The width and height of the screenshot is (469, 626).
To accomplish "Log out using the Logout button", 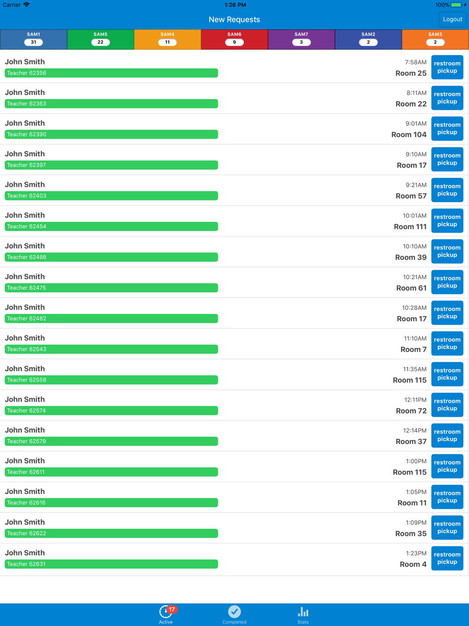I will [453, 19].
